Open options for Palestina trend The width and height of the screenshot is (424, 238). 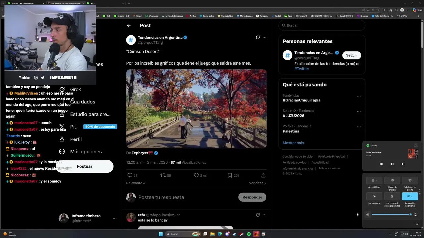pos(359,127)
